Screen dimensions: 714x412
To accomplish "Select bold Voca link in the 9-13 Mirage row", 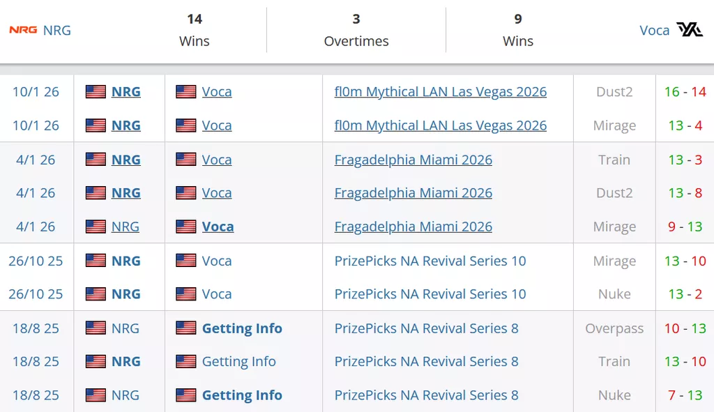I will 218,227.
